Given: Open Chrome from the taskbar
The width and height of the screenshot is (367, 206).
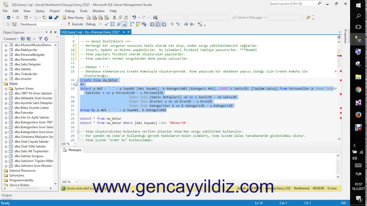Looking at the screenshot, I should 358,90.
